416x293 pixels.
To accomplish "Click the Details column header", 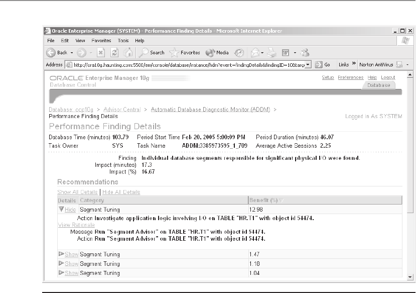I will tap(67, 201).
